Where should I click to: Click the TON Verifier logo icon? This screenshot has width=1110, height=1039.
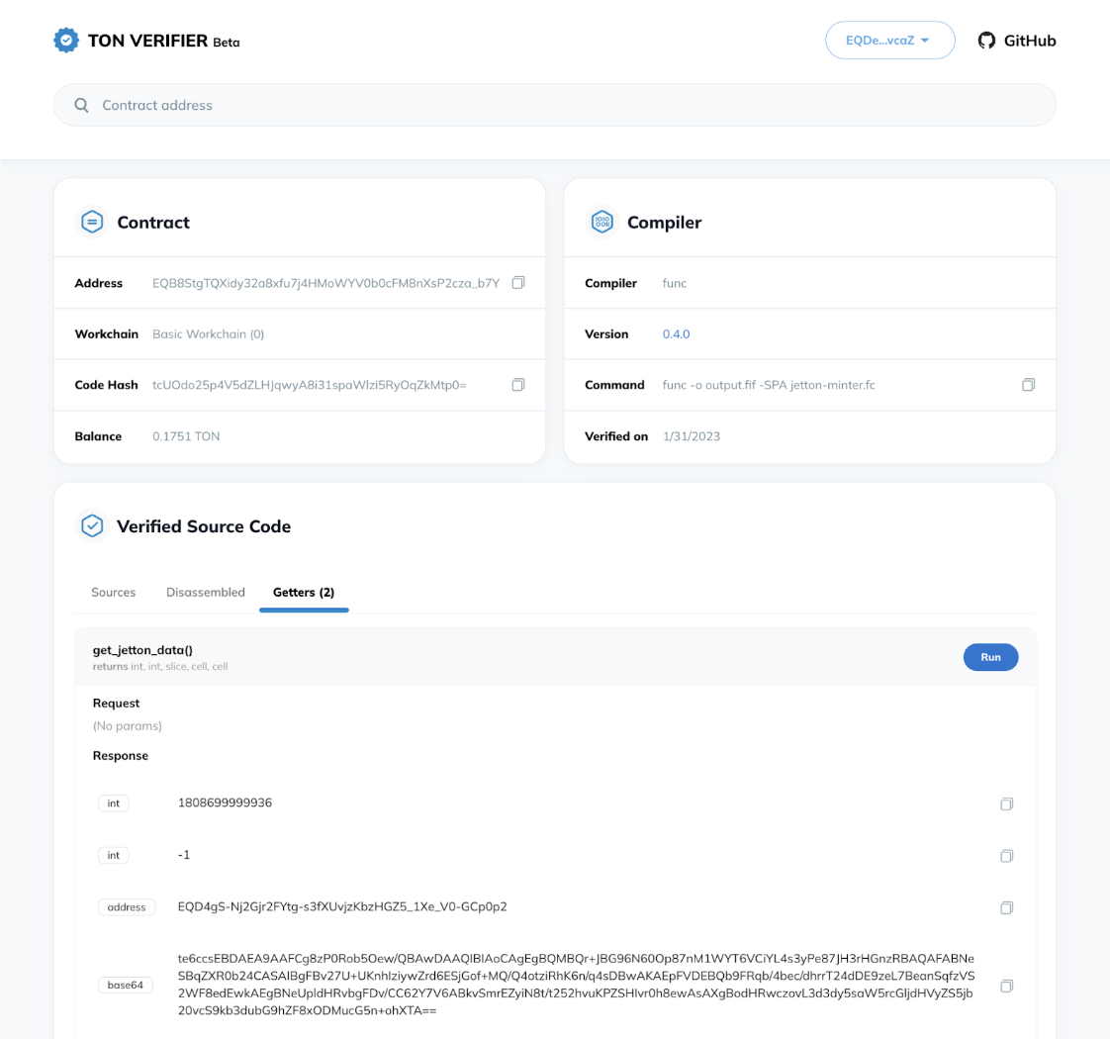[x=65, y=40]
